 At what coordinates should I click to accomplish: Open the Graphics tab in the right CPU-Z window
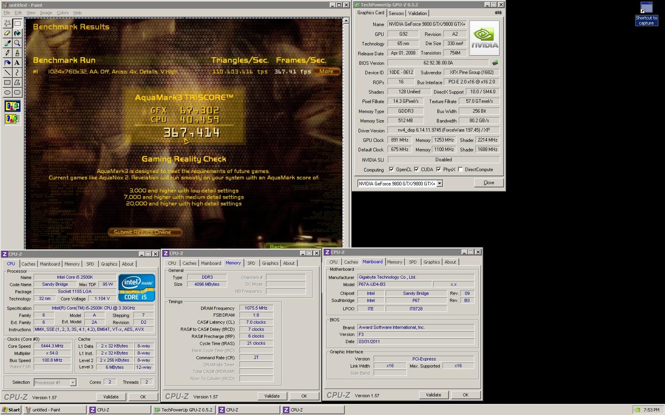[431, 262]
